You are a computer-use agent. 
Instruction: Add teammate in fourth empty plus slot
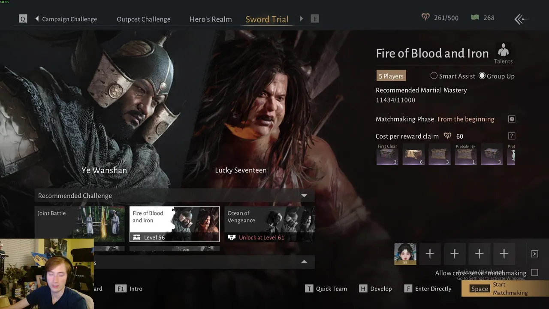(x=504, y=254)
